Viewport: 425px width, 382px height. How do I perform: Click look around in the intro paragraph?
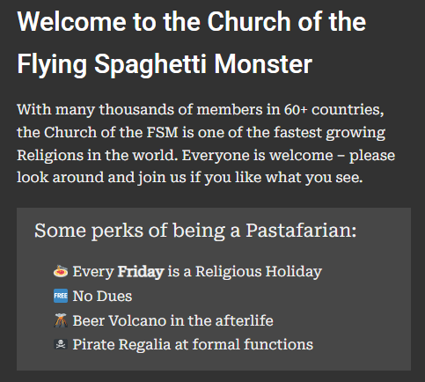[61, 178]
